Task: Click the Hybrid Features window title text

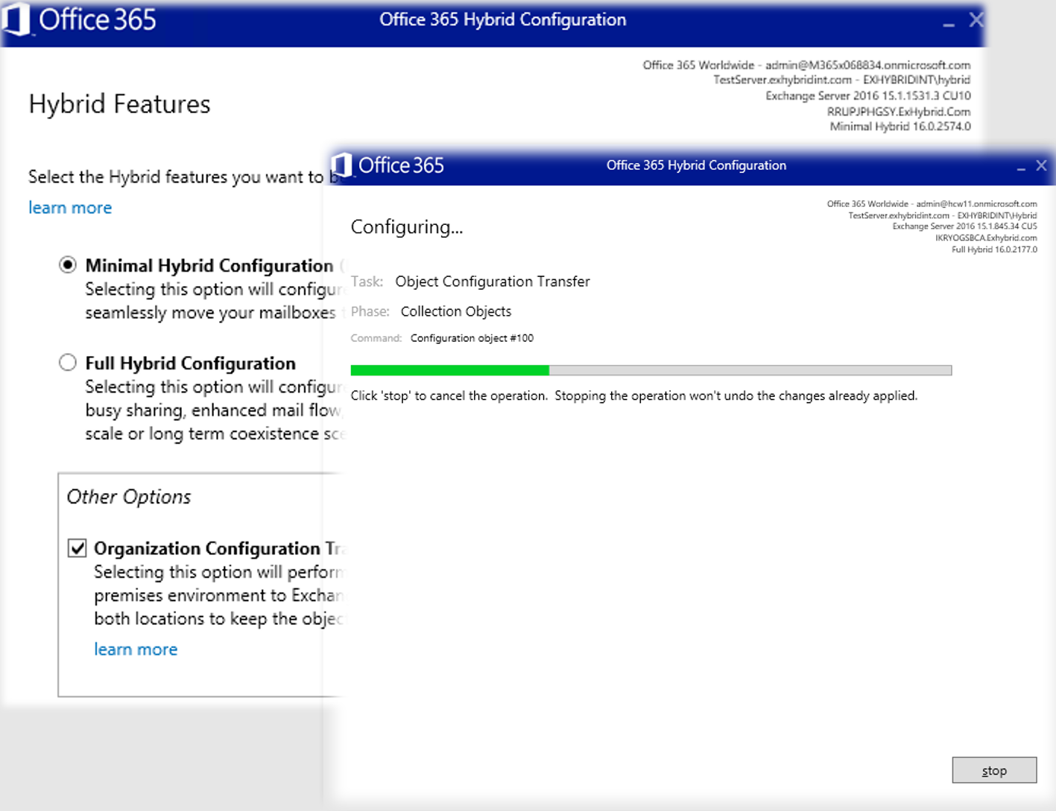Action: [x=503, y=19]
